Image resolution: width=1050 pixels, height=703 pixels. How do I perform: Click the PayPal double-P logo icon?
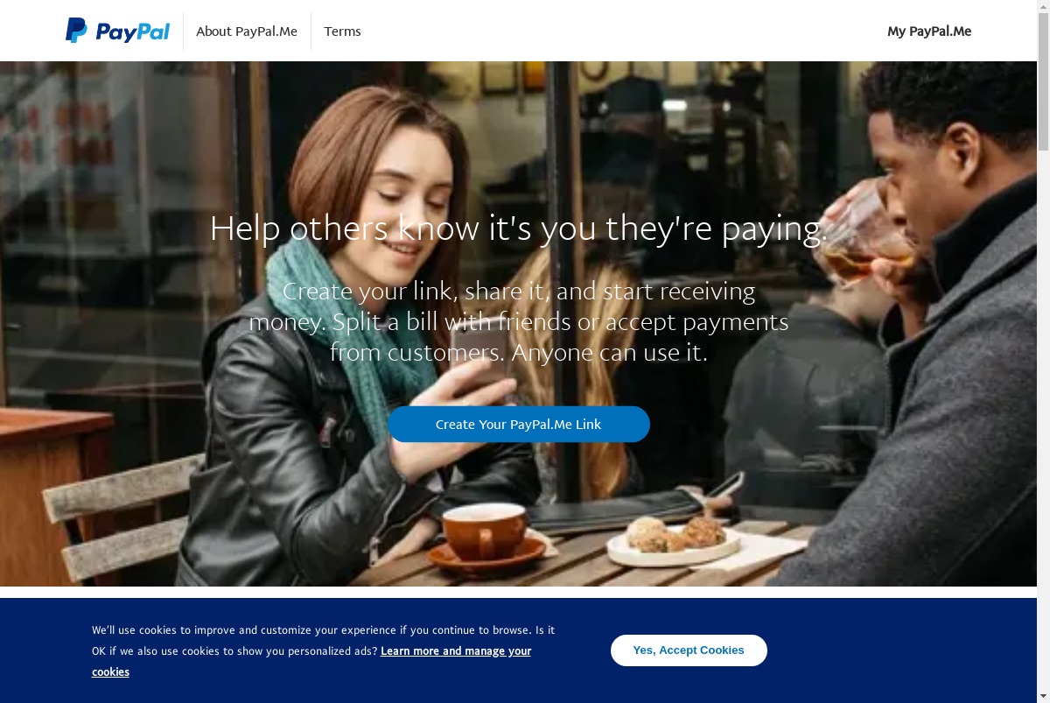click(x=76, y=31)
